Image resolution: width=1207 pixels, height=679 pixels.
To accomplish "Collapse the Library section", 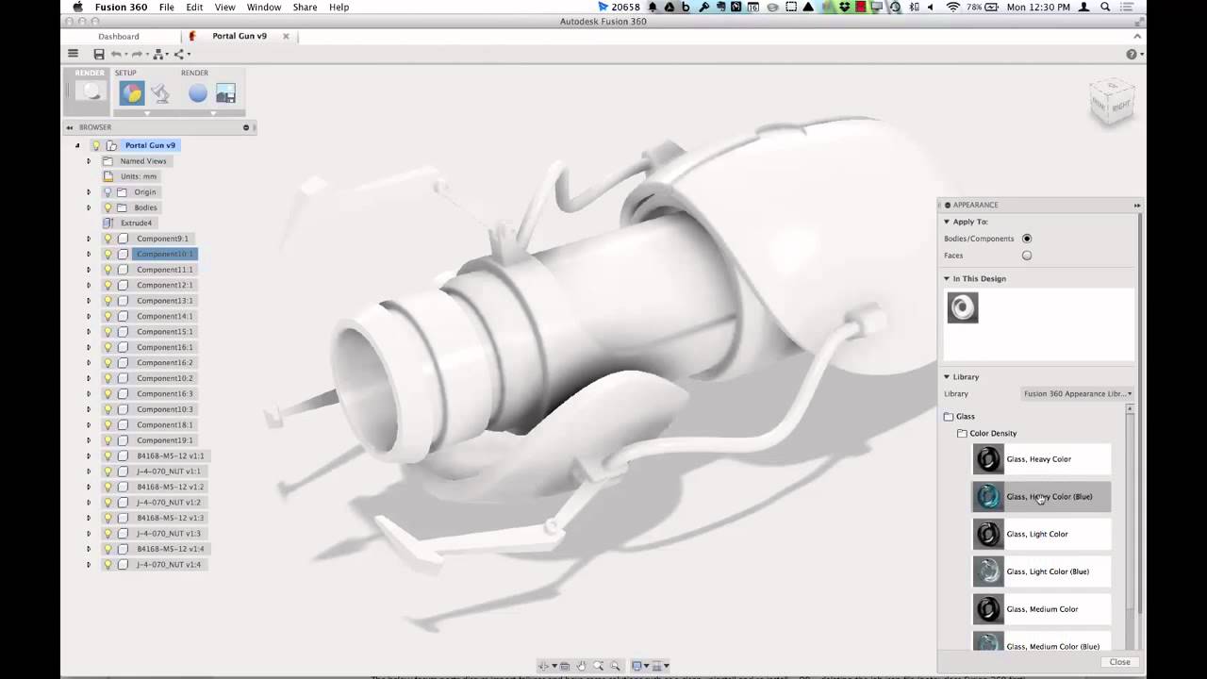I will [x=947, y=376].
